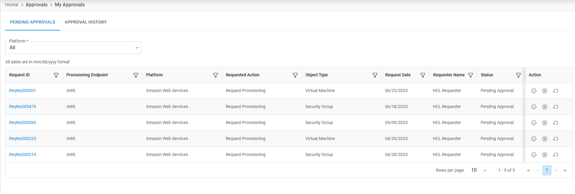Expand the Rows per page dropdown
575x194 pixels.
[479, 170]
